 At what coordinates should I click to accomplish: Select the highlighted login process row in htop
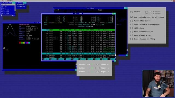[78, 54]
